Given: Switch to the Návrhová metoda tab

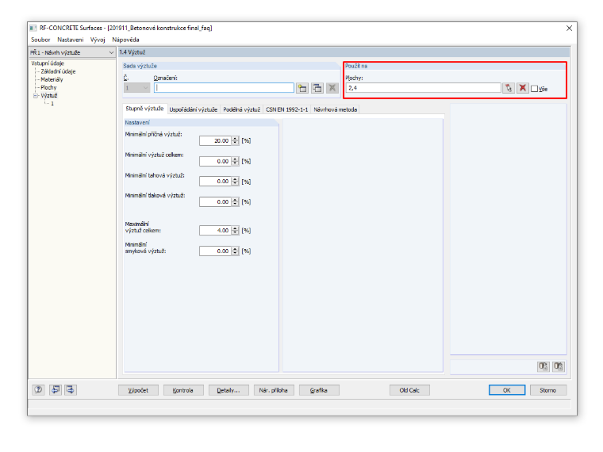Looking at the screenshot, I should [x=336, y=109].
